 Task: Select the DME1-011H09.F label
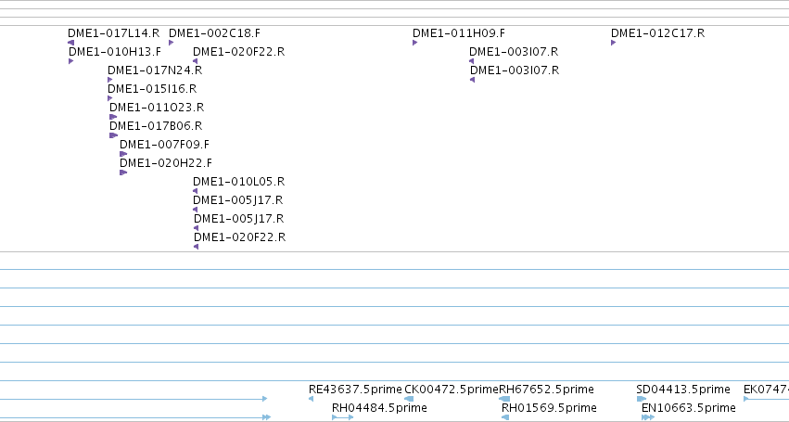(x=459, y=33)
